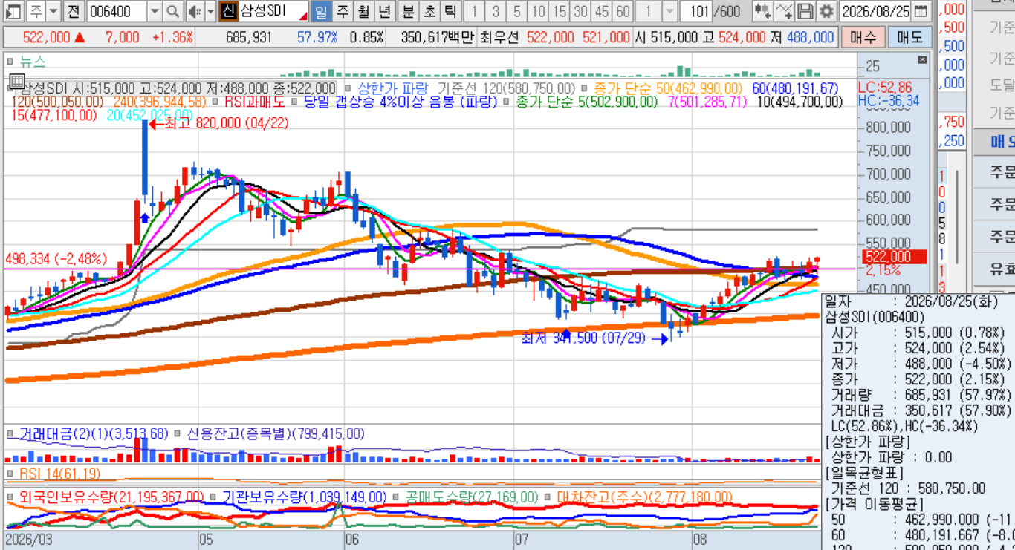Switch to weekly 주 chart period
This screenshot has height=550, width=1015.
click(342, 11)
